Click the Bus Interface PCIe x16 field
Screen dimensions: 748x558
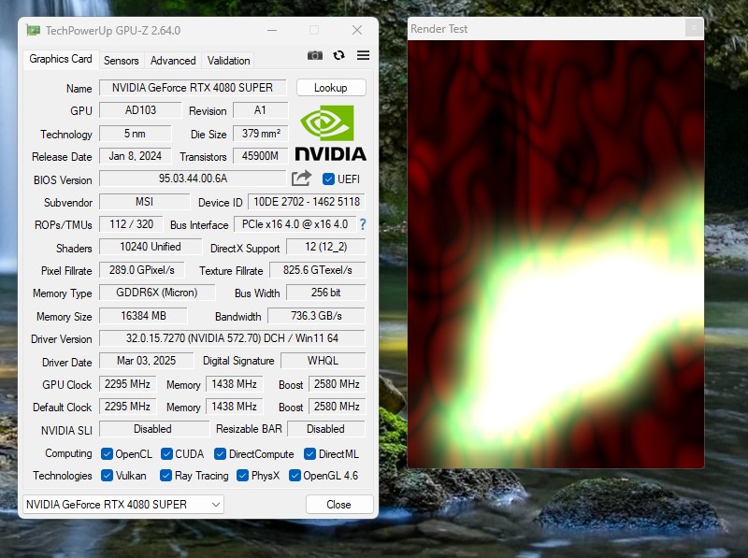click(295, 224)
